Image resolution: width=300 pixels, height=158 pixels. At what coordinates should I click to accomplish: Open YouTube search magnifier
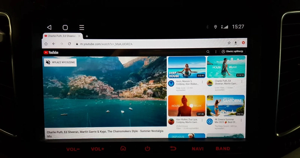pos(208,52)
